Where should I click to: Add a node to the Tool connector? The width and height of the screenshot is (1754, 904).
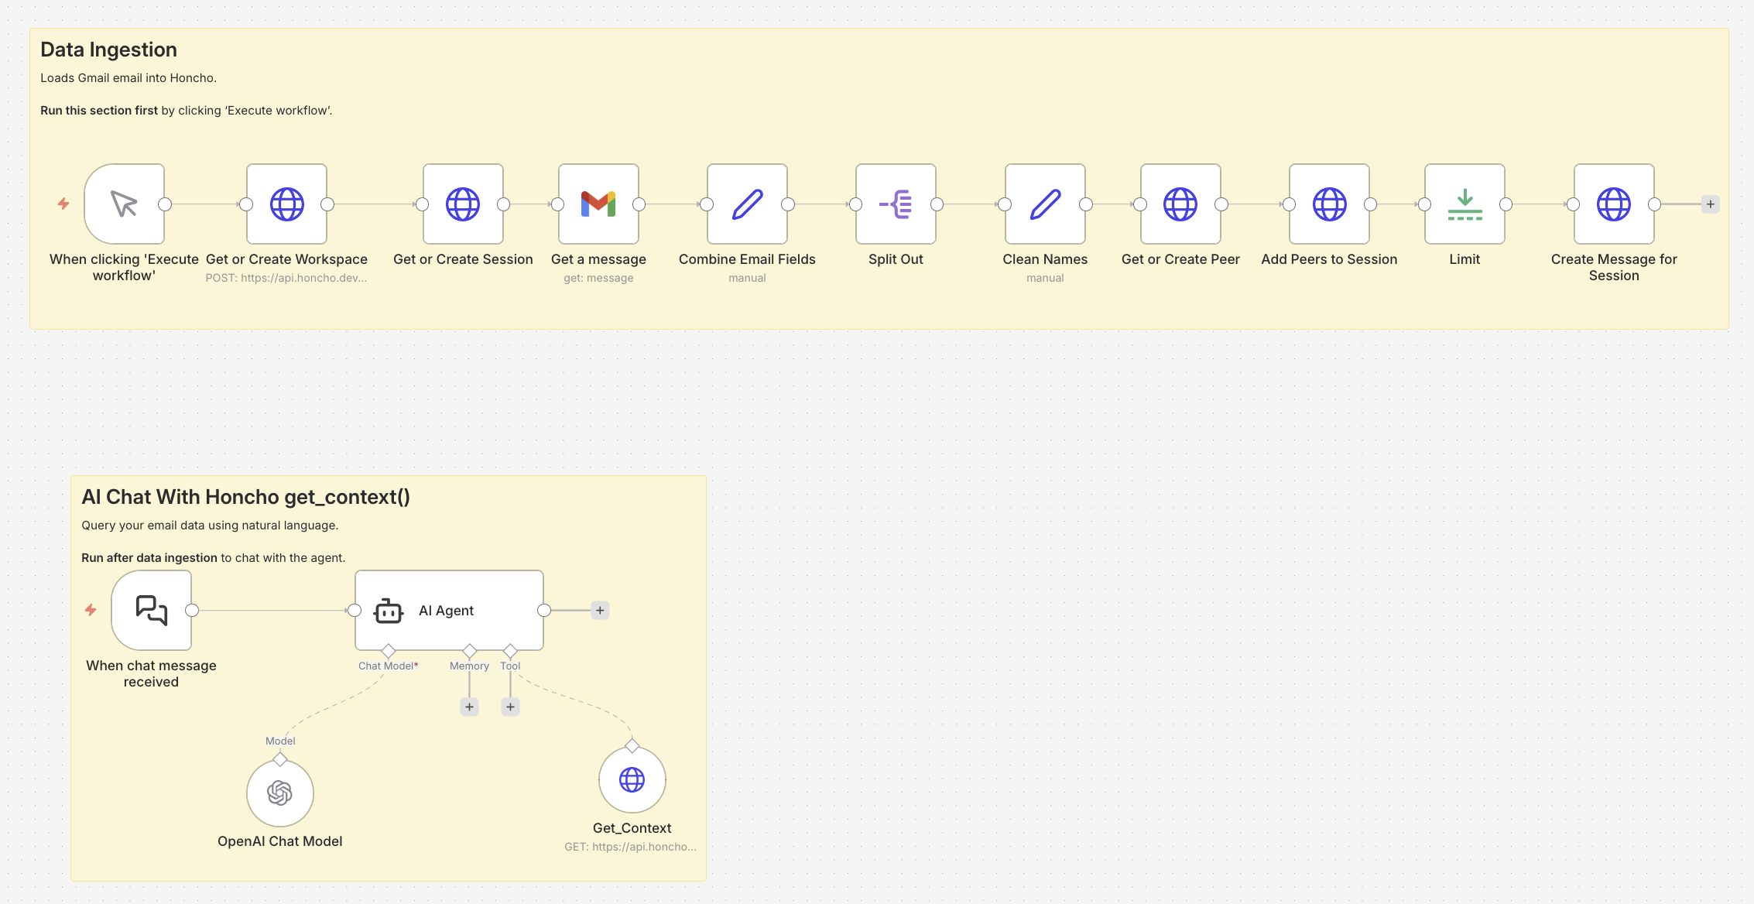click(x=509, y=707)
